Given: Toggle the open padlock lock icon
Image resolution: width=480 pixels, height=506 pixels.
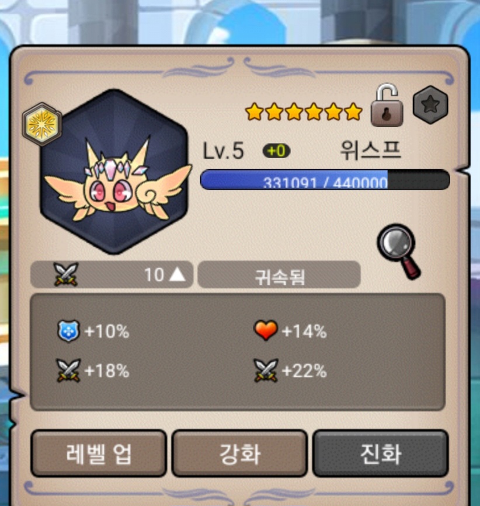Looking at the screenshot, I should click(387, 105).
